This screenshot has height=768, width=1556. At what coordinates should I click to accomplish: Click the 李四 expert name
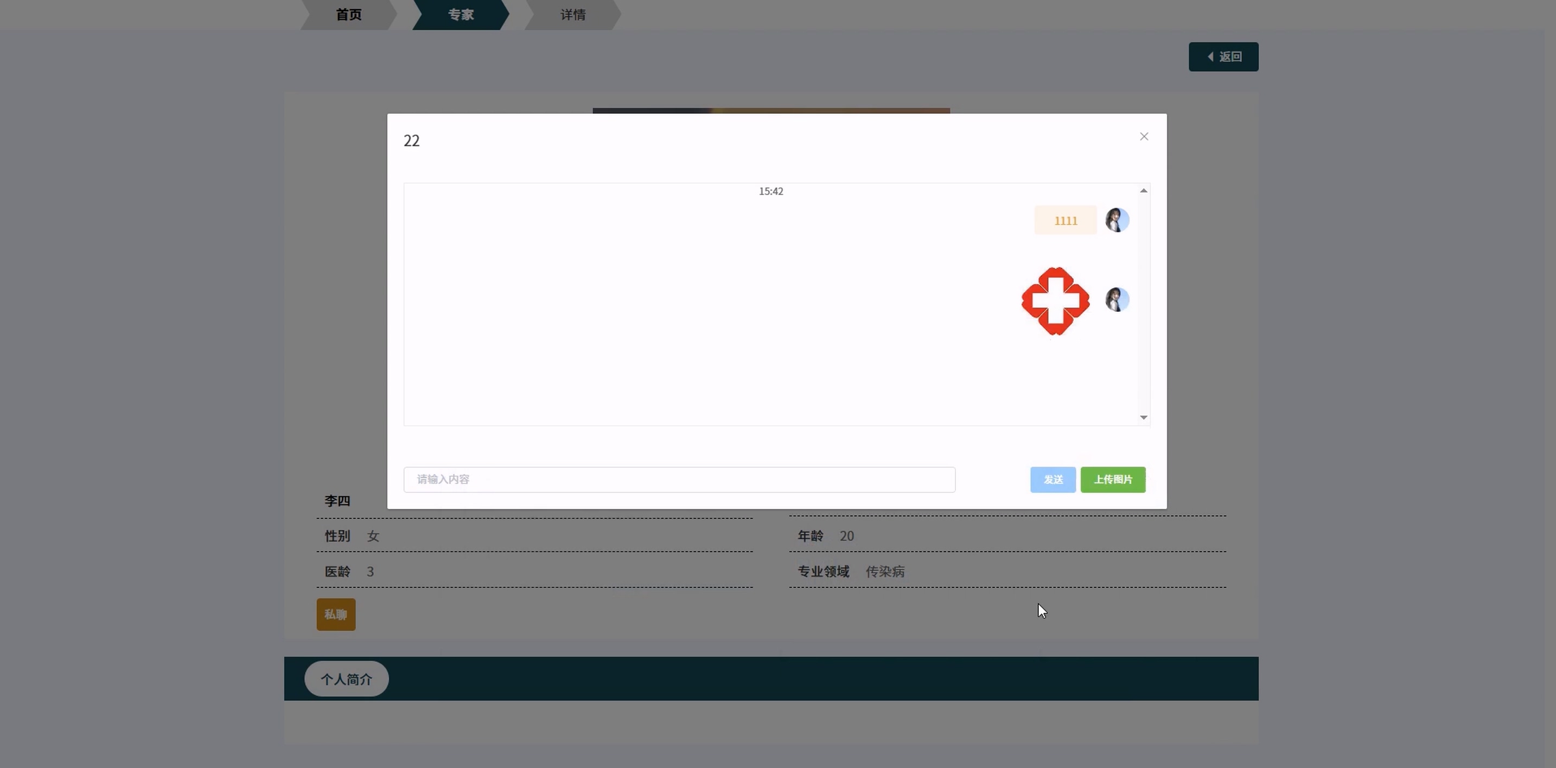point(337,501)
